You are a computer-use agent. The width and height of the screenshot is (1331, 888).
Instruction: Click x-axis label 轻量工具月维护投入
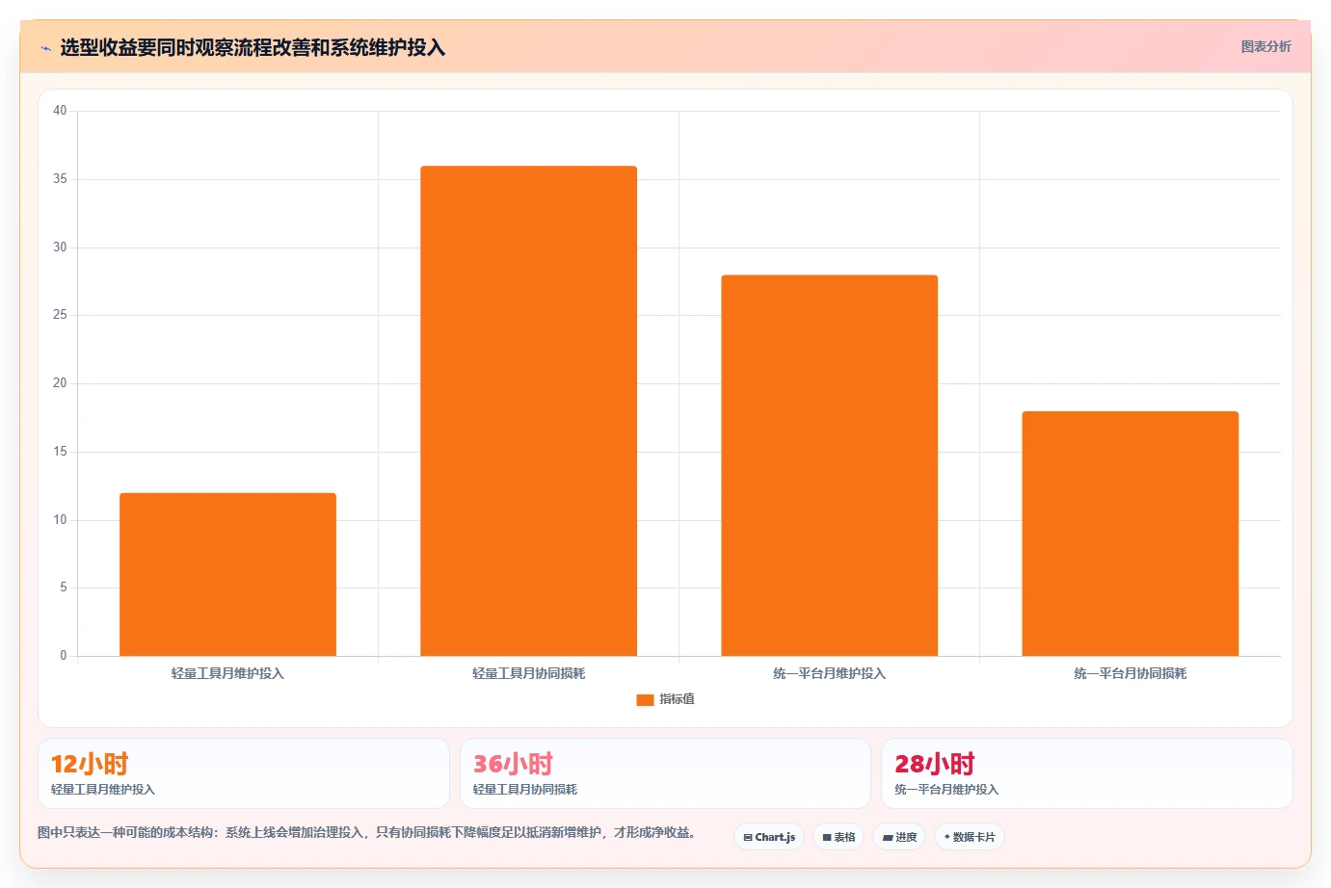click(227, 673)
